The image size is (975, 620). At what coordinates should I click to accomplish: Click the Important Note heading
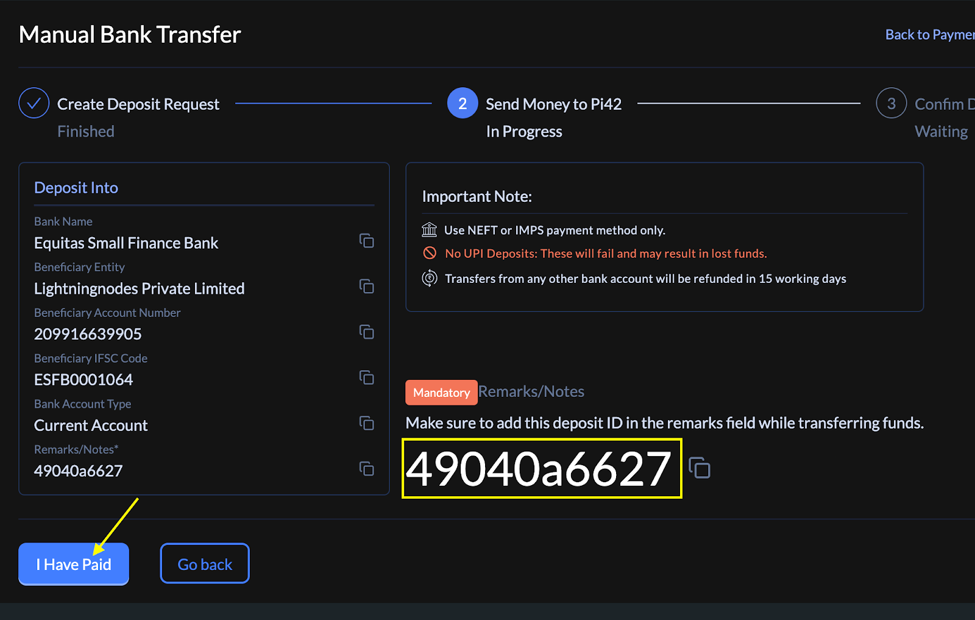click(477, 196)
